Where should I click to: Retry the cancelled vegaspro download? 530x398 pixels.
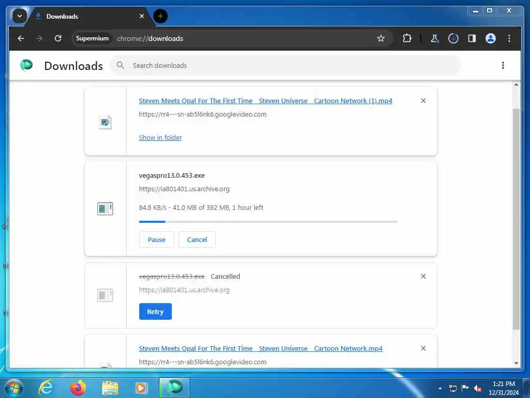[x=155, y=311]
